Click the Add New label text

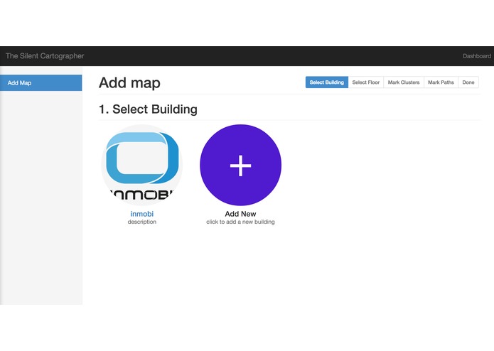point(240,214)
